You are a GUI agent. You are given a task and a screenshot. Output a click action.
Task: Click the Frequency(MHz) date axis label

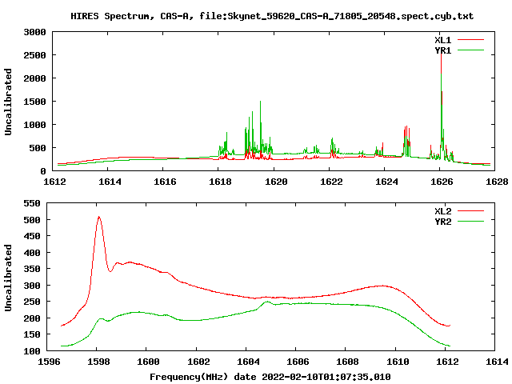[x=270, y=377]
